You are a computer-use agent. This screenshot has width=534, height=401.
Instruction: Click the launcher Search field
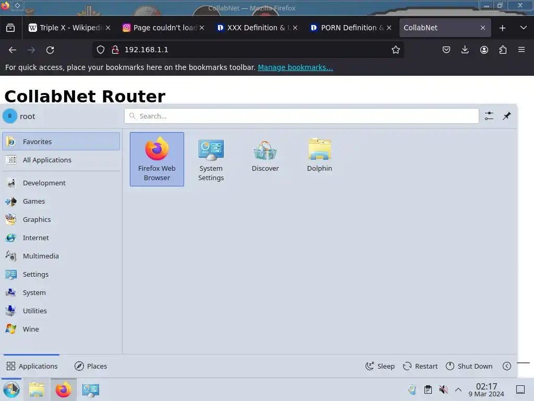pyautogui.click(x=301, y=116)
